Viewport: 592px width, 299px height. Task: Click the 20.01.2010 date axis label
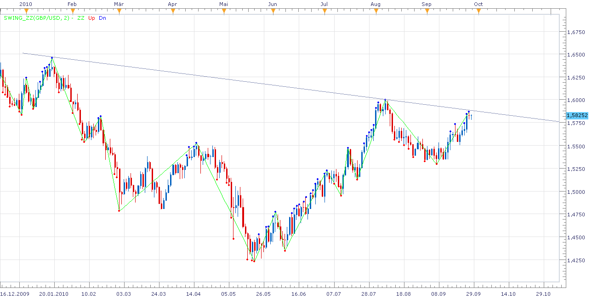tap(53, 293)
